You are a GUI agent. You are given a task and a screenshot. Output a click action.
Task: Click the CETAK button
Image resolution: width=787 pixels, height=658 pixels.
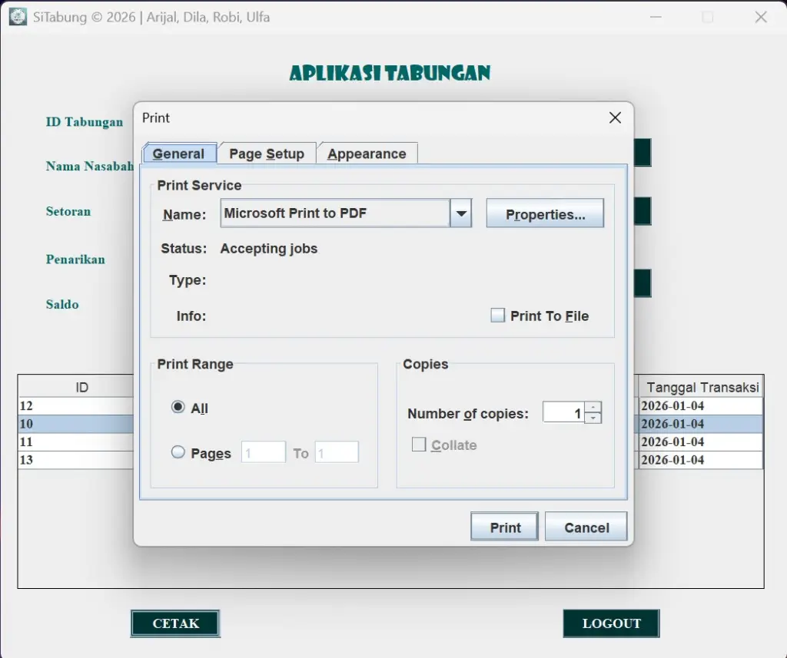tap(175, 623)
